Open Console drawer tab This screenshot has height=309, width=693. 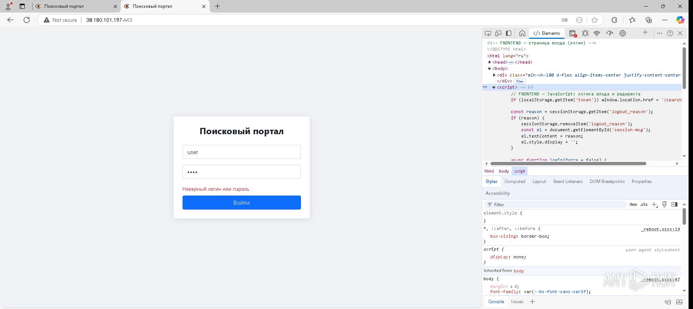(496, 302)
